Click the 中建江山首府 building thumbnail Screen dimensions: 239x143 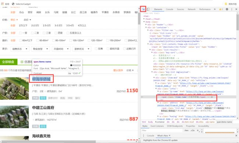pos(14,117)
